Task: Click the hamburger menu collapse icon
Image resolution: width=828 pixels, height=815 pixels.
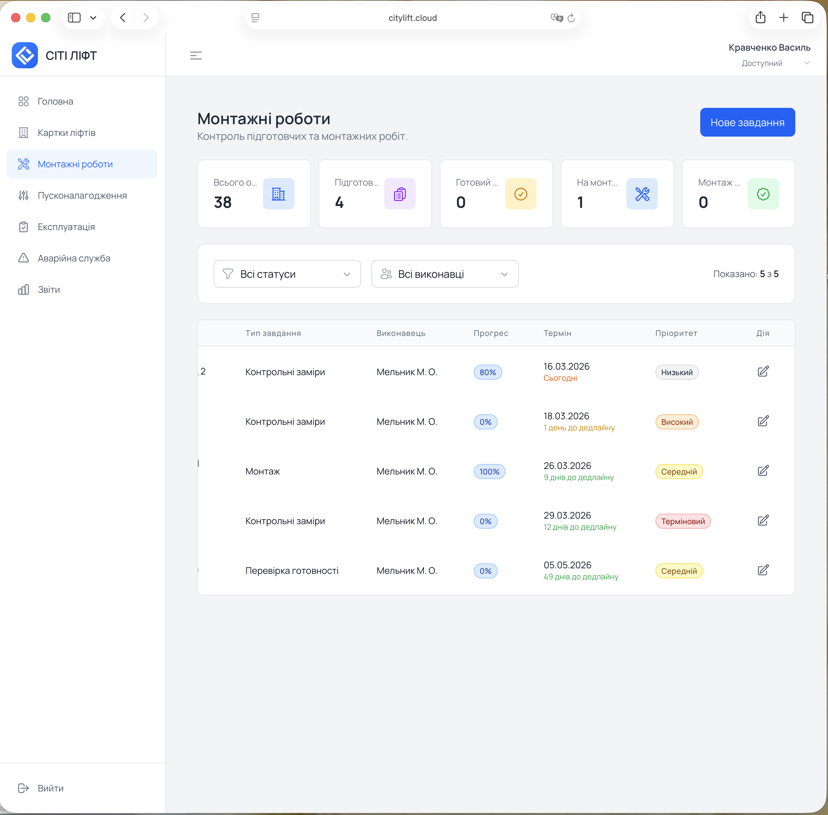Action: click(x=195, y=56)
